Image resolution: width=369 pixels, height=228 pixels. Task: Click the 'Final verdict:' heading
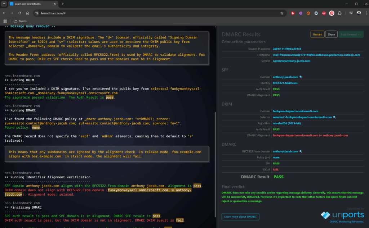pyautogui.click(x=234, y=187)
